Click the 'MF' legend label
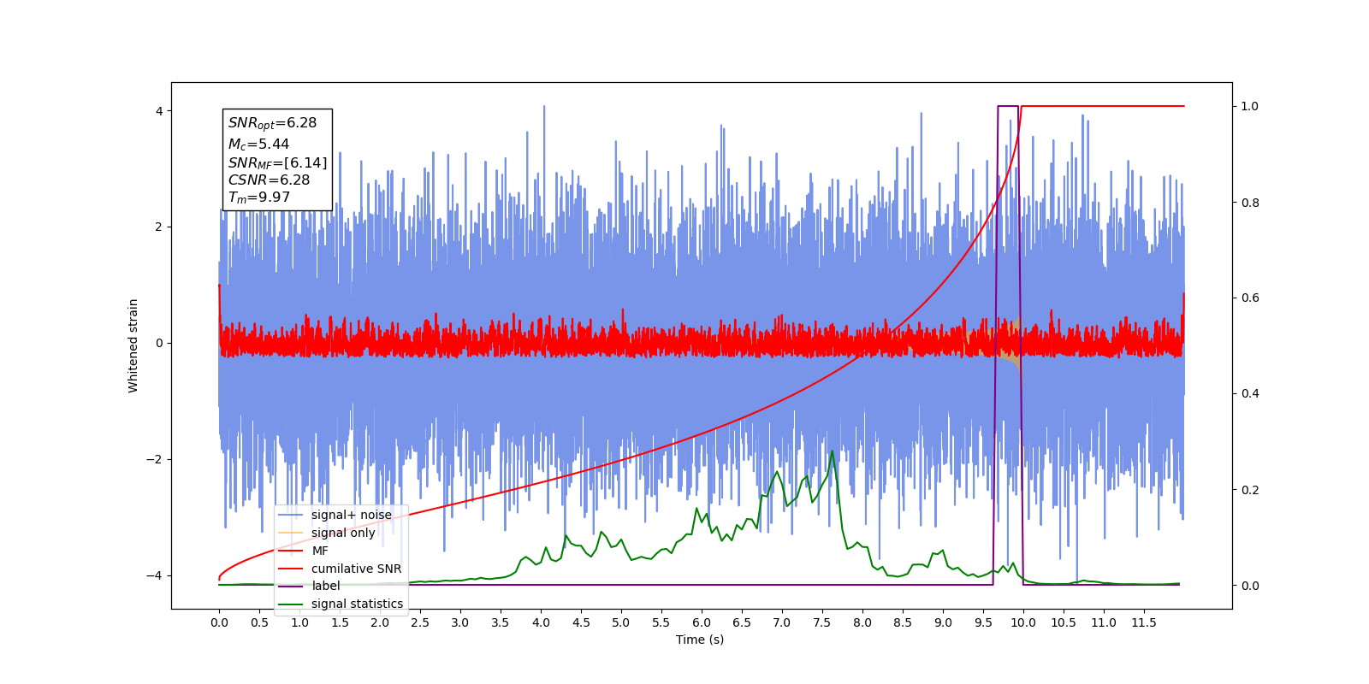Viewport: 1369px width, 684px height. click(320, 551)
